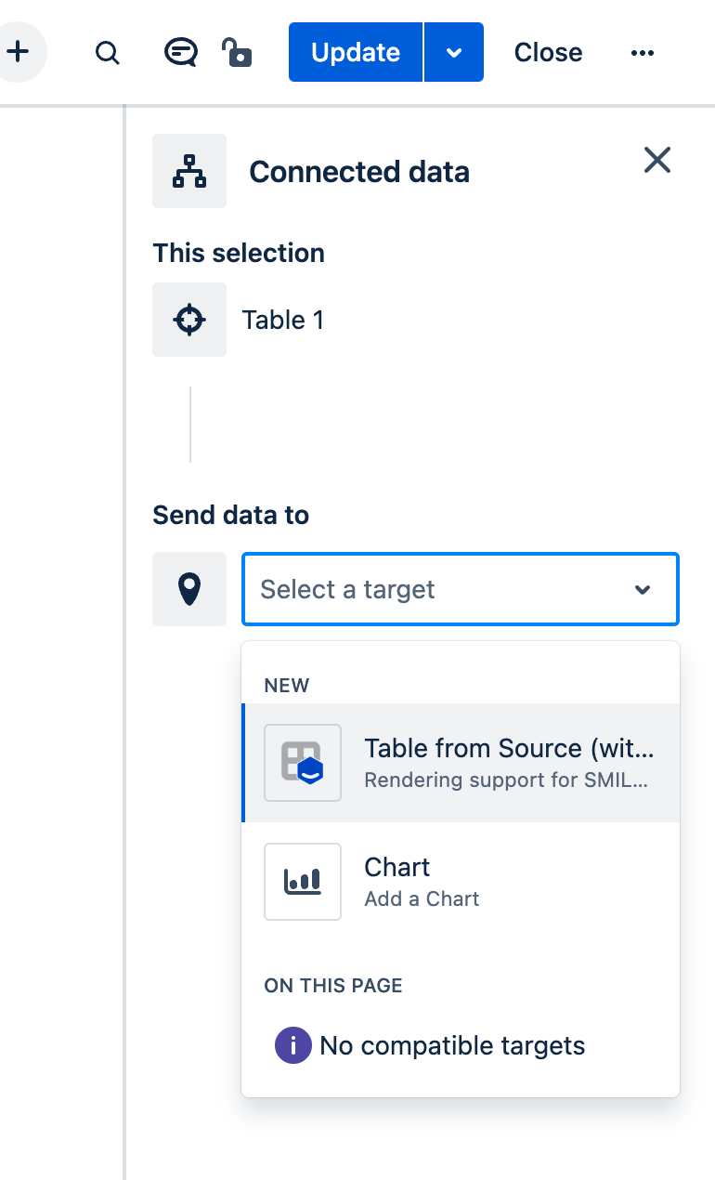The image size is (715, 1180).
Task: Open the inline comments icon
Action: coord(180,52)
